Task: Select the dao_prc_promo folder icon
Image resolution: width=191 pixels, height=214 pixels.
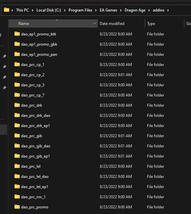Action: pyautogui.click(x=17, y=207)
